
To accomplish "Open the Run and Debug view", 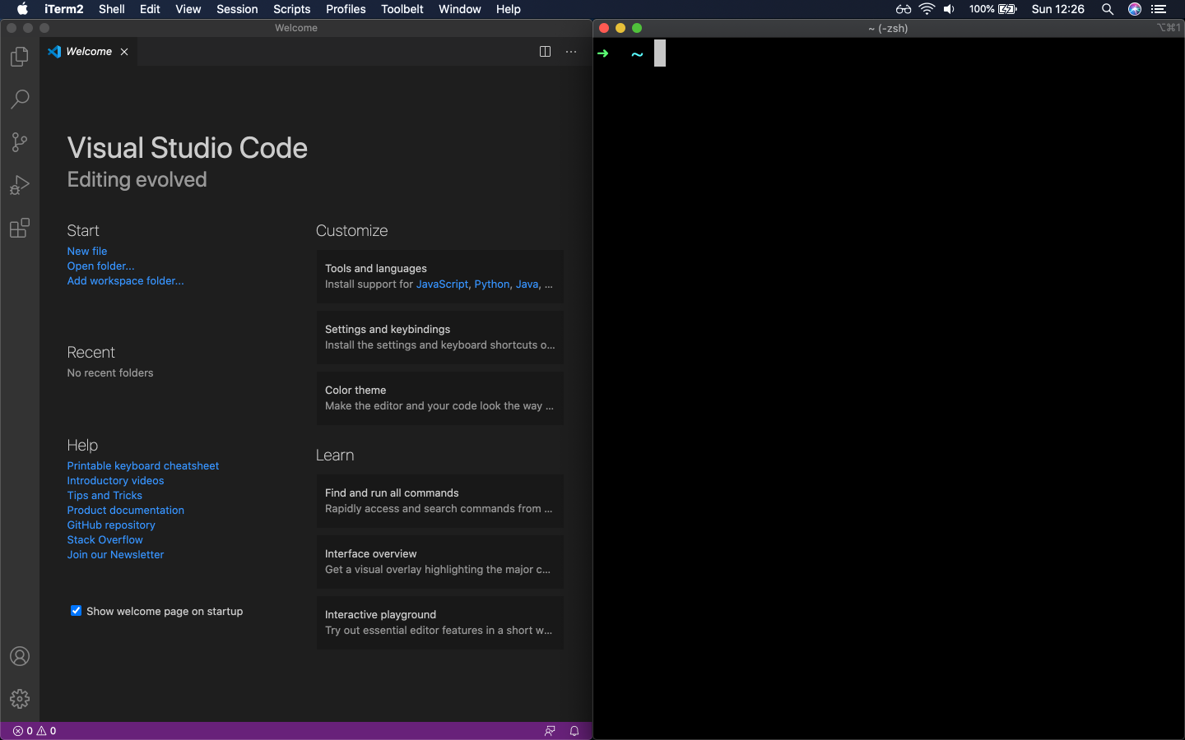I will (x=20, y=185).
